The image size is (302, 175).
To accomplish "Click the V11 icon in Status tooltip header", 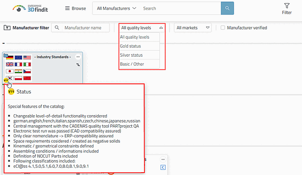I will (11, 92).
